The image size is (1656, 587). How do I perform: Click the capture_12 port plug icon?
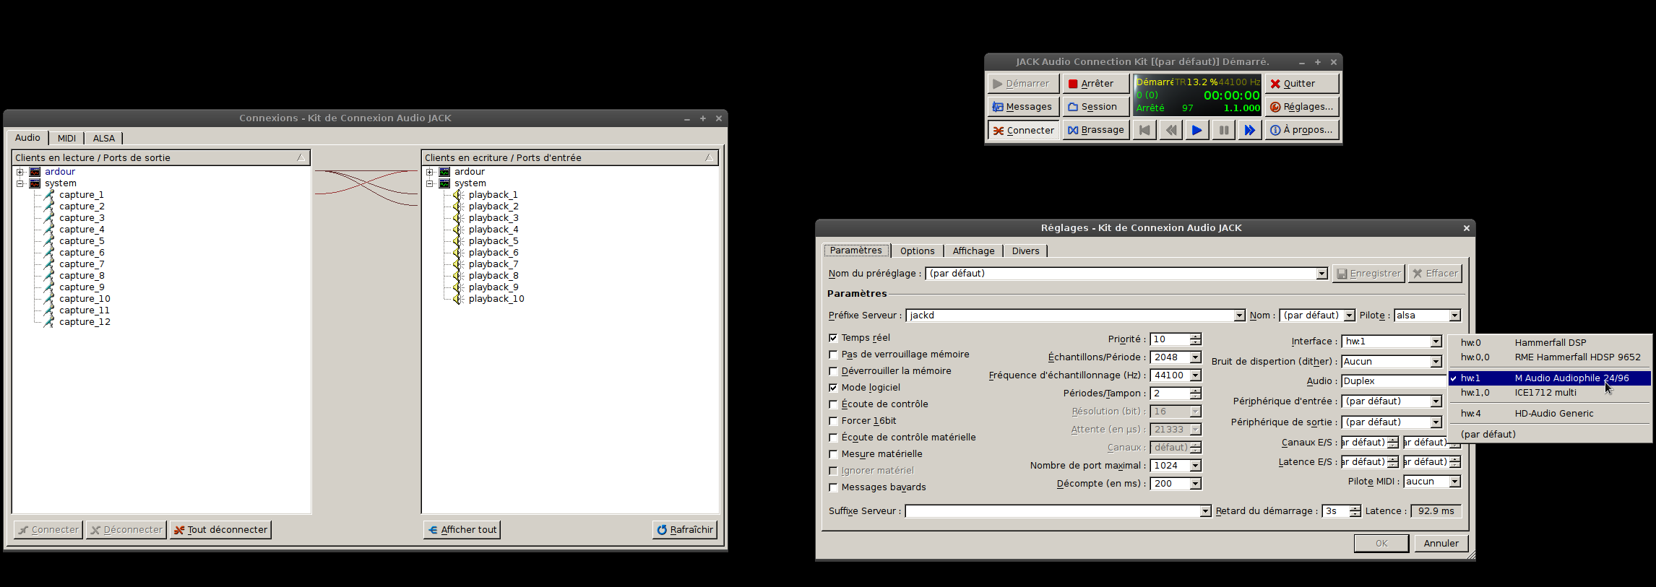(49, 322)
